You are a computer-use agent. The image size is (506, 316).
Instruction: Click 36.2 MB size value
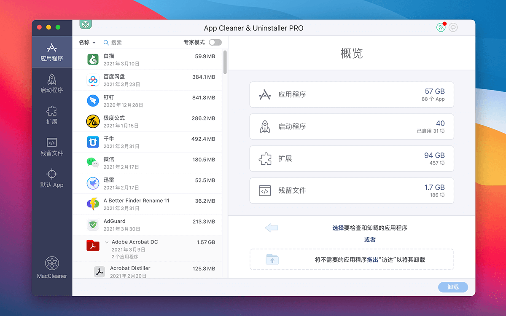205,201
